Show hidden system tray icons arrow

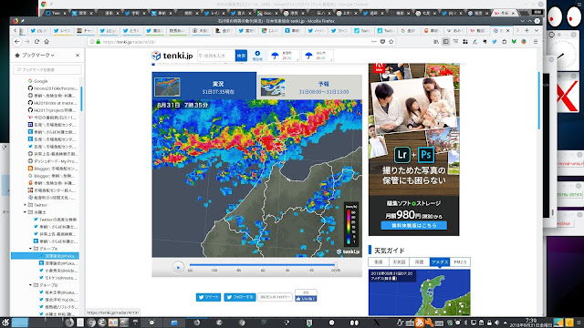(x=505, y=323)
